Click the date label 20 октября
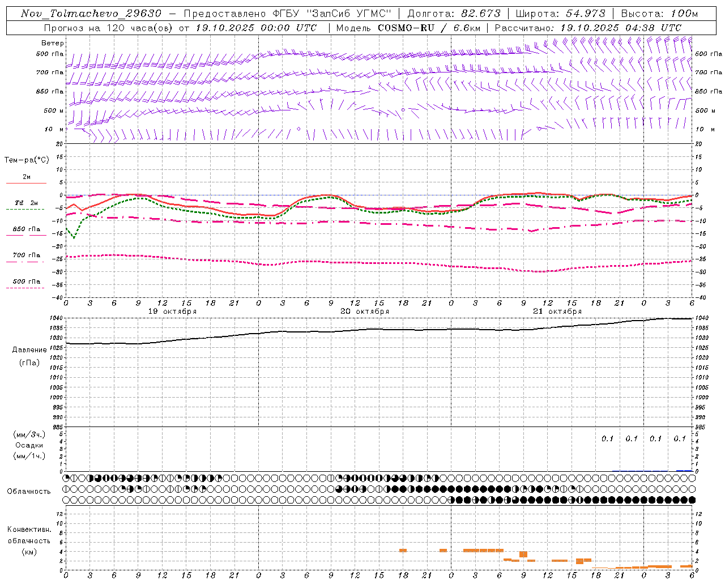 pos(365,312)
